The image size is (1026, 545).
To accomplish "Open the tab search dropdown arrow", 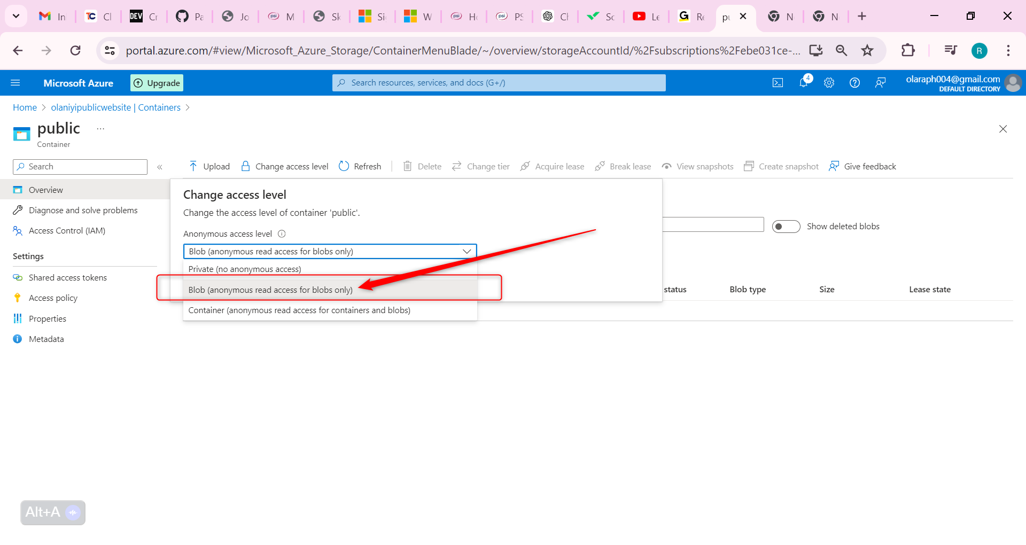I will pyautogui.click(x=16, y=16).
